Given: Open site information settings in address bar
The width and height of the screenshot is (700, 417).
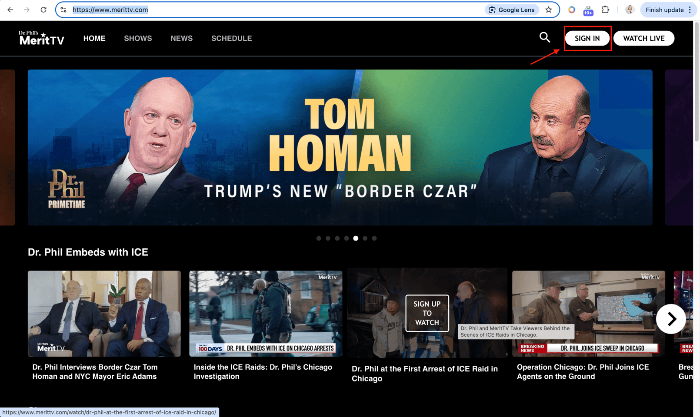Looking at the screenshot, I should [x=64, y=10].
